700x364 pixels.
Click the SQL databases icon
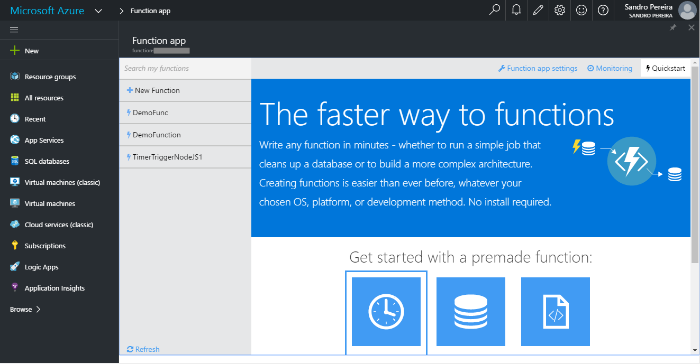tap(15, 161)
